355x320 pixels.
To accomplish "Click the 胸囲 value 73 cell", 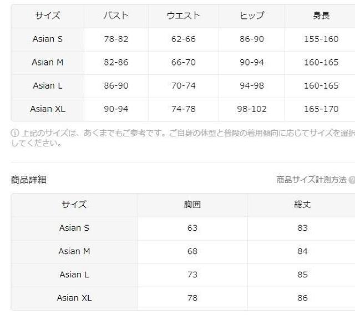I will tap(192, 275).
